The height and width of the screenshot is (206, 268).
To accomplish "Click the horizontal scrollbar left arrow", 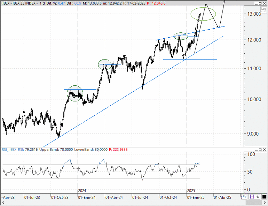I will pyautogui.click(x=3, y=203).
